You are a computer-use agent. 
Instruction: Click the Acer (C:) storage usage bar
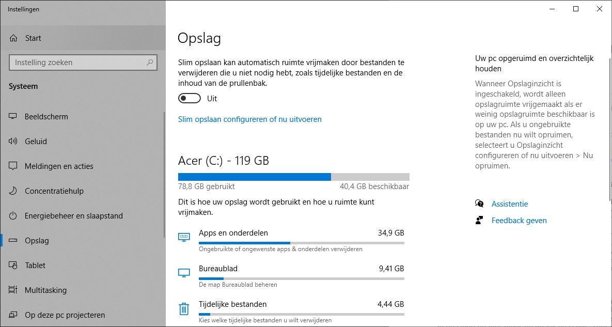tap(293, 177)
